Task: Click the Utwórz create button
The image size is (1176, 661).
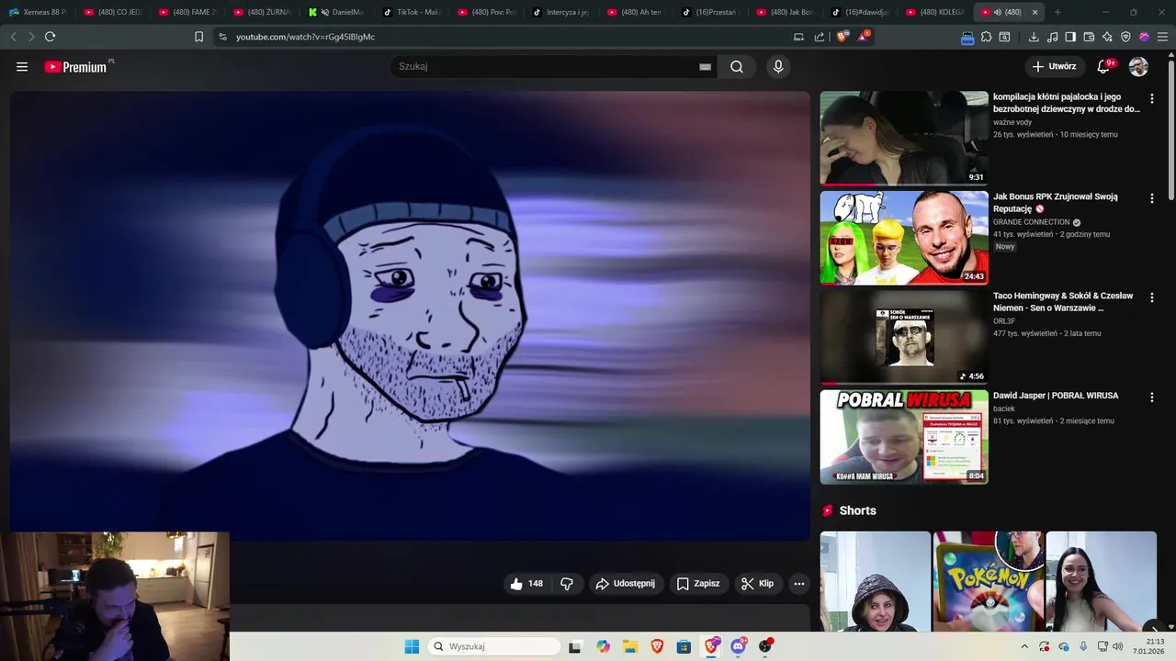Action: coord(1054,66)
